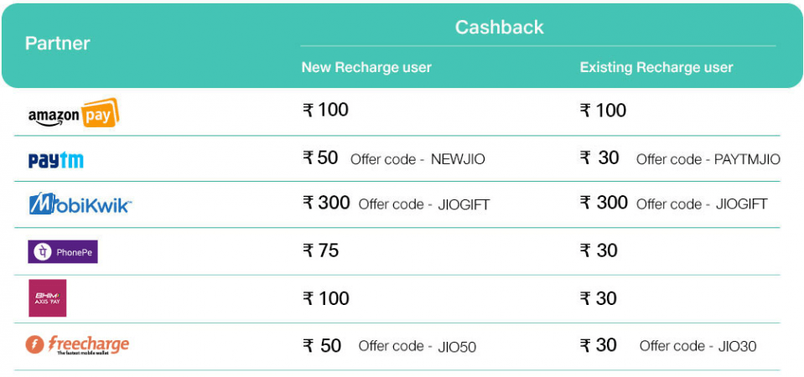Click the PhonePe logo

64,250
